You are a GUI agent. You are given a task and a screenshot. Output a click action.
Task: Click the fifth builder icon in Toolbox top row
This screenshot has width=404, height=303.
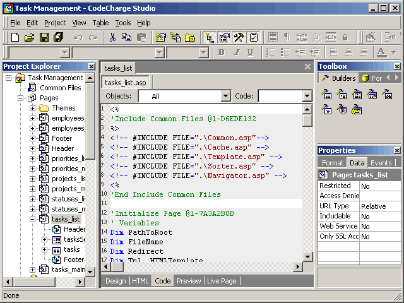[x=387, y=94]
